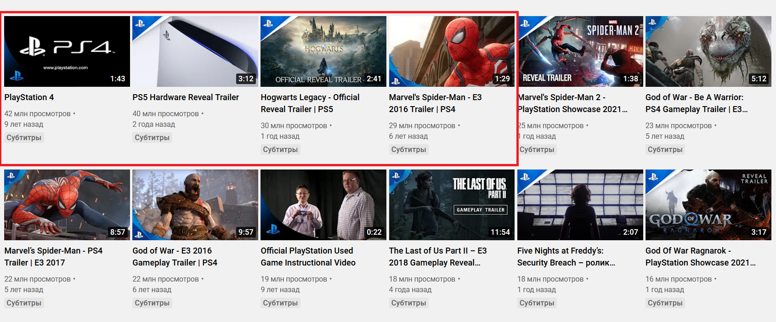The height and width of the screenshot is (322, 776).
Task: Click PlayStation logo on Spider-Man E3 2016 thumbnail
Action: [396, 81]
